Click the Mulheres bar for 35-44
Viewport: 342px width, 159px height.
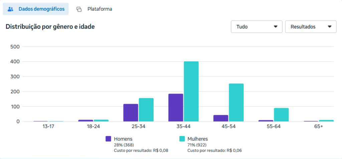(191, 91)
